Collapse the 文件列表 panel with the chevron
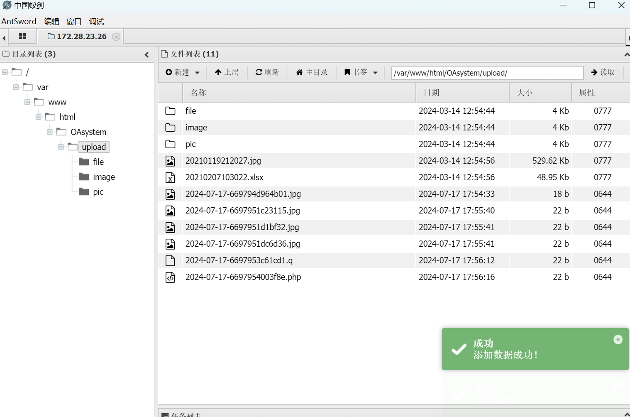 (627, 54)
